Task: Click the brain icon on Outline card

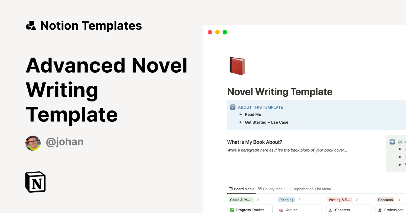Action: click(x=281, y=210)
